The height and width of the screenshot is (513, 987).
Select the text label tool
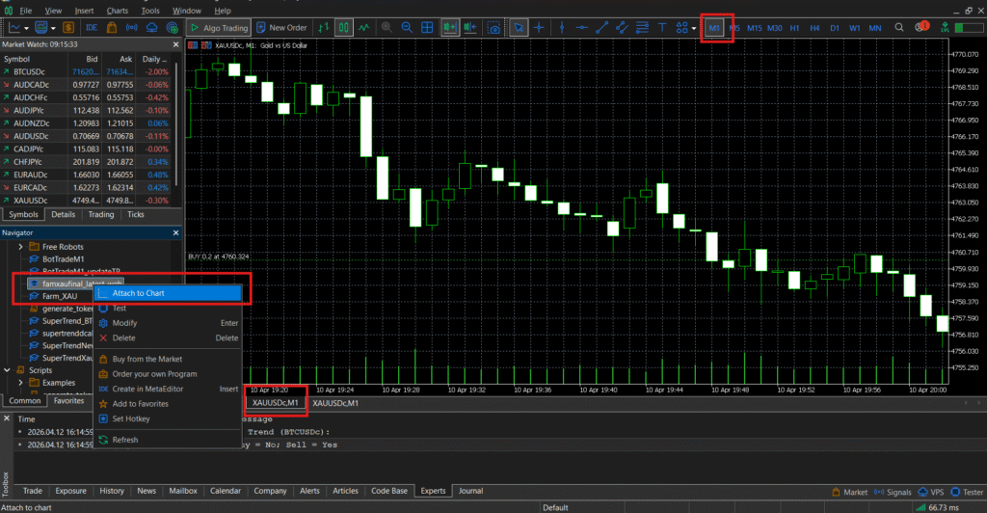click(x=660, y=28)
